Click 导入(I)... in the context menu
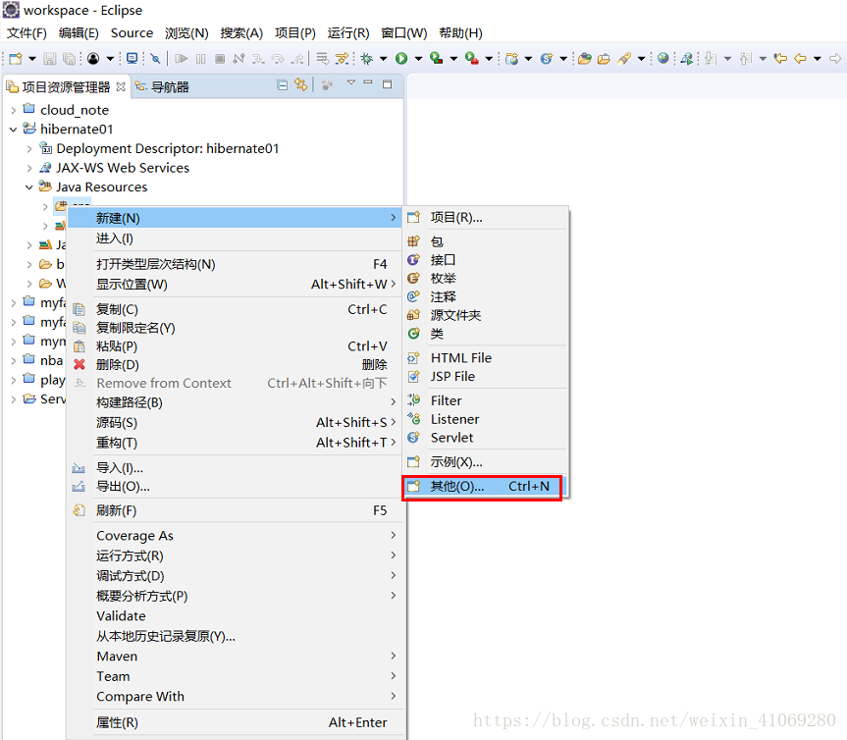The width and height of the screenshot is (847, 740). point(236,468)
